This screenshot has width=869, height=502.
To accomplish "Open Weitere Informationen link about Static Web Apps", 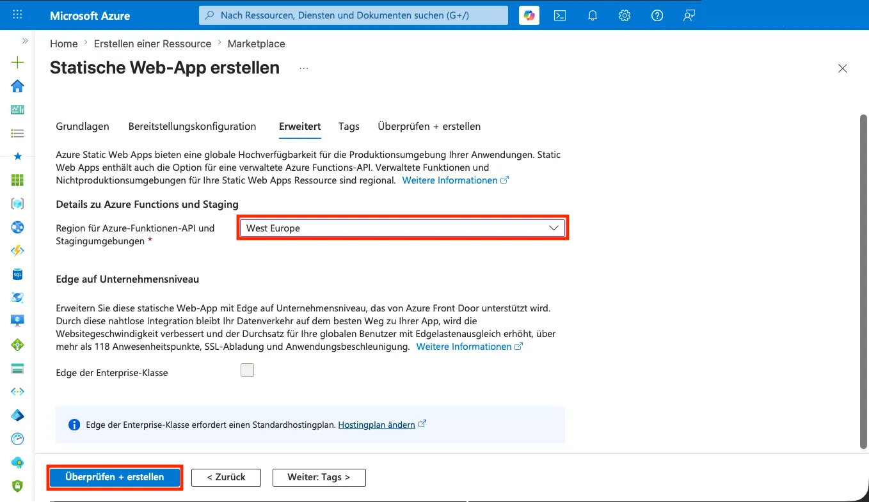I will coord(455,180).
